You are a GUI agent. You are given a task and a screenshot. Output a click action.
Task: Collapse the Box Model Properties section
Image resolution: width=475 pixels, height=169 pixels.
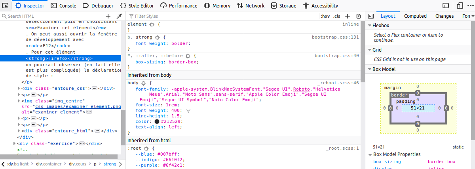(370, 154)
